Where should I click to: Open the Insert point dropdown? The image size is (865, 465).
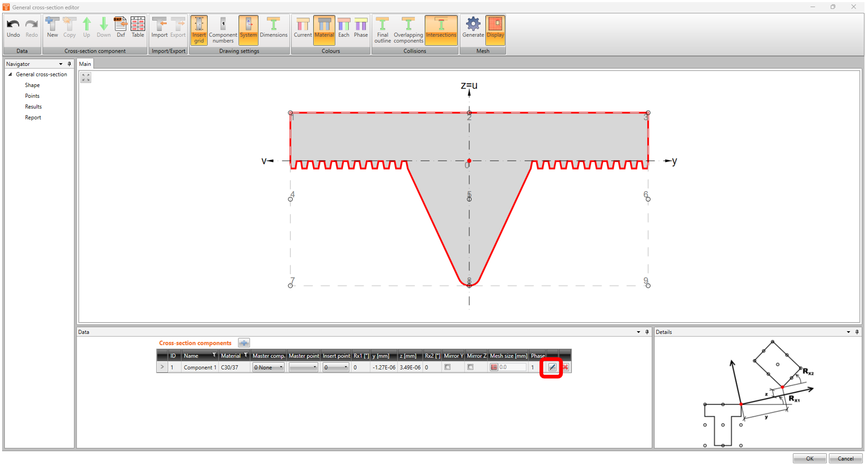336,367
